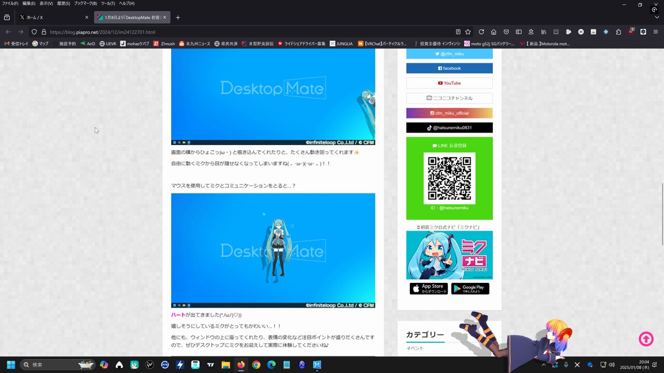
Task: Click the red extension icon with badge 1
Action: pos(631,31)
